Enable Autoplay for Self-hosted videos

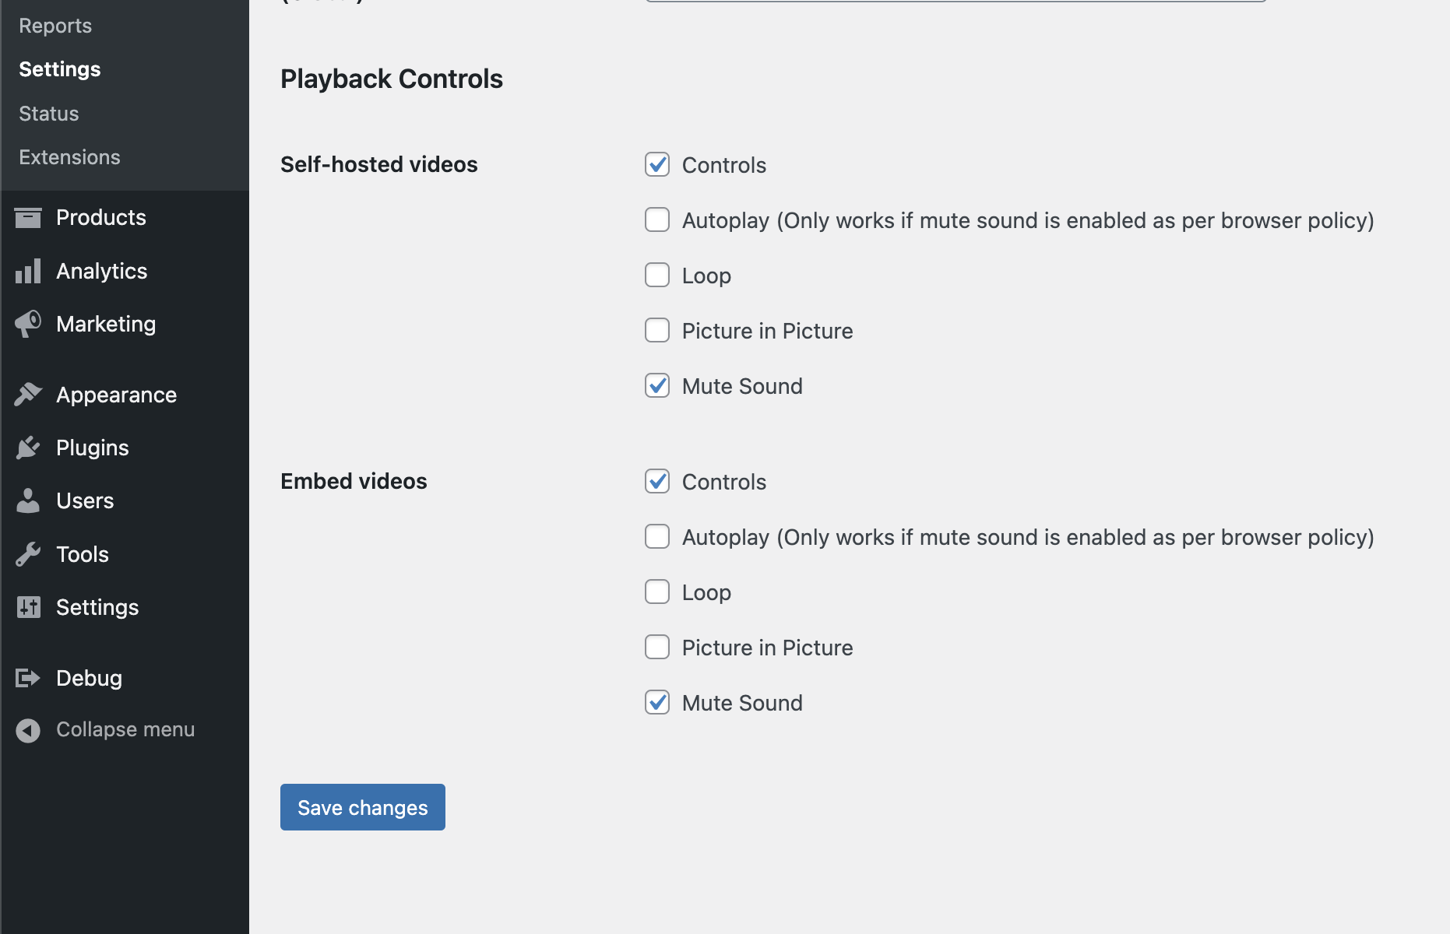click(x=657, y=219)
